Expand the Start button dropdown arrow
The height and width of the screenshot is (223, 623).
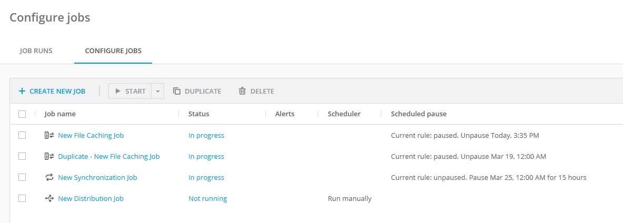point(158,91)
